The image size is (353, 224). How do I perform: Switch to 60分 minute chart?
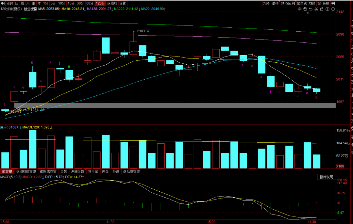(90, 3)
